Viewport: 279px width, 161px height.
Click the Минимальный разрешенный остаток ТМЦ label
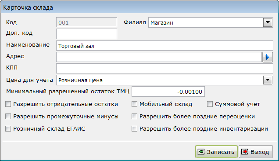point(68,91)
